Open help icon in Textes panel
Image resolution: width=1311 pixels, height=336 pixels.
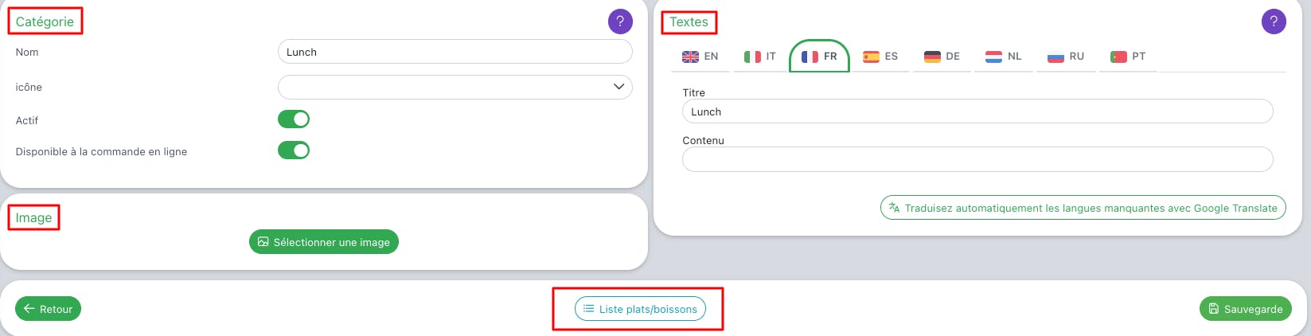coord(1274,21)
